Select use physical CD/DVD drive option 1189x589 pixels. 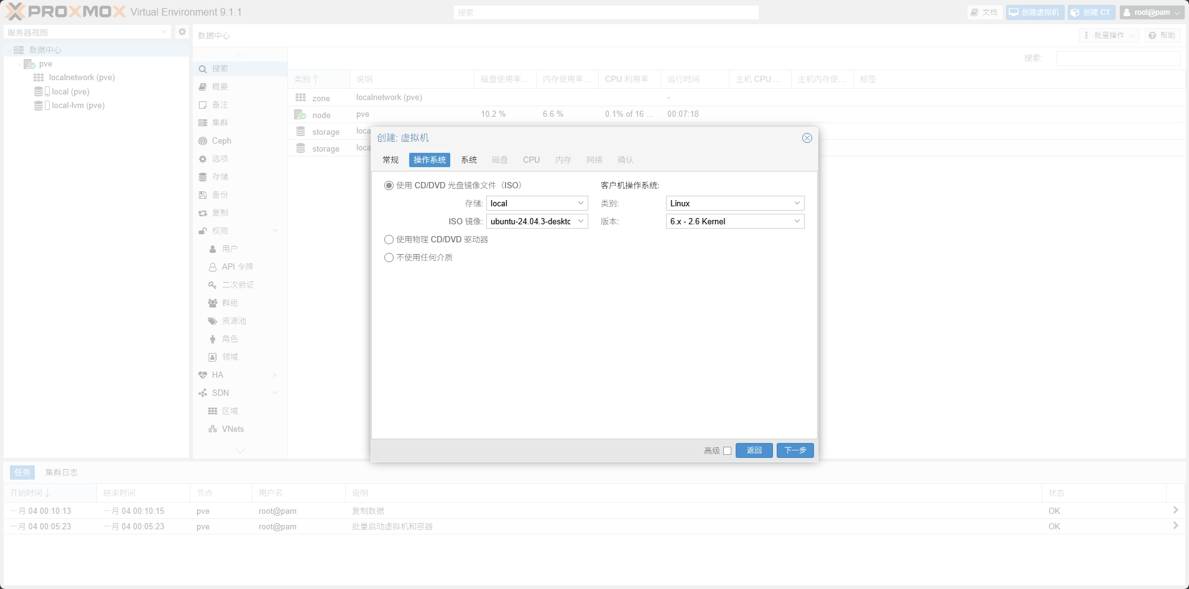point(389,240)
